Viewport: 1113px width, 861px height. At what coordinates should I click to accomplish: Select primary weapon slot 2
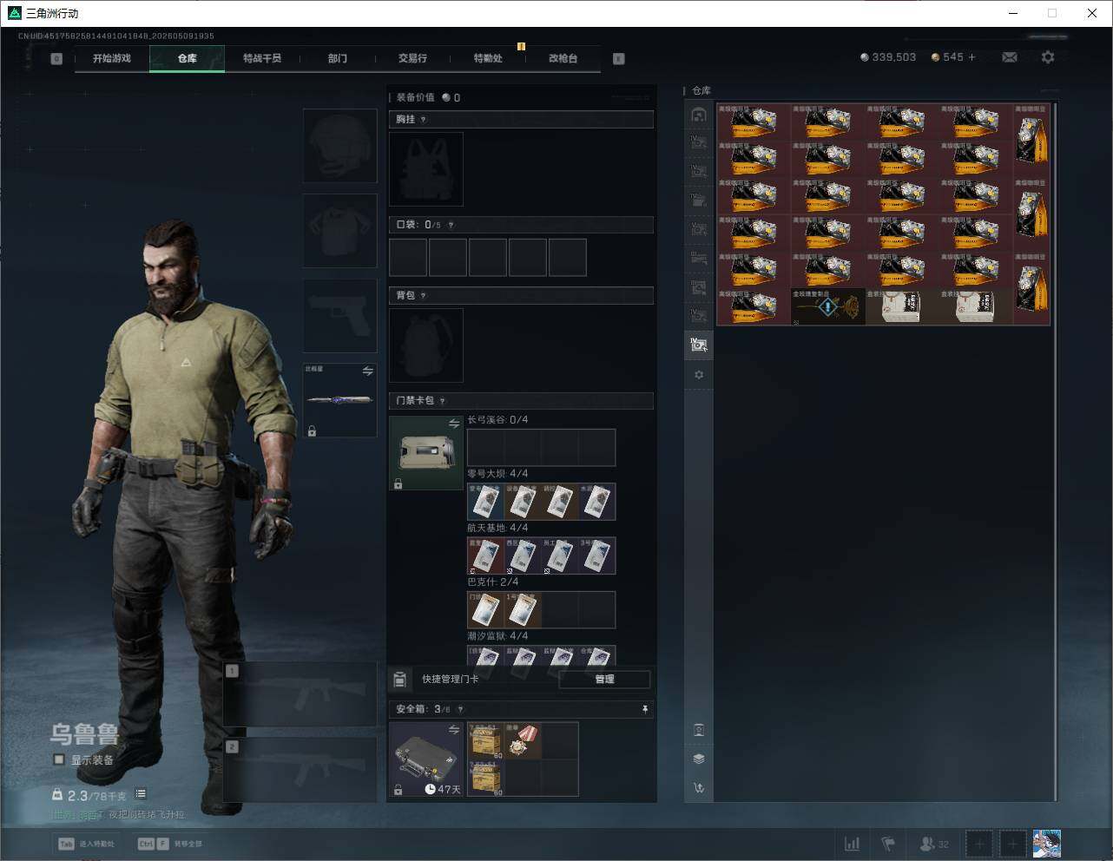coord(300,771)
